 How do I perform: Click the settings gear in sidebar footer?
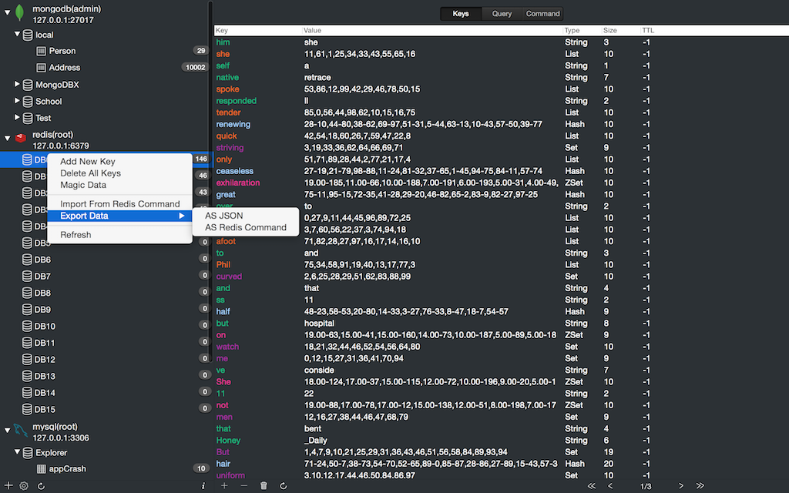pyautogui.click(x=24, y=486)
